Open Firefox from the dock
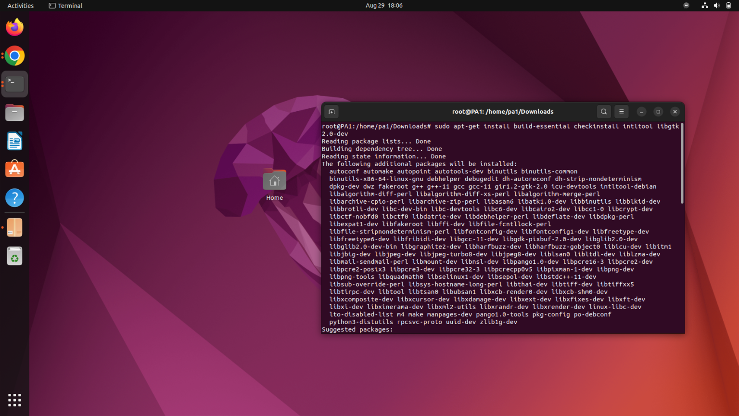Screen dimensions: 739x416 [x=14, y=27]
